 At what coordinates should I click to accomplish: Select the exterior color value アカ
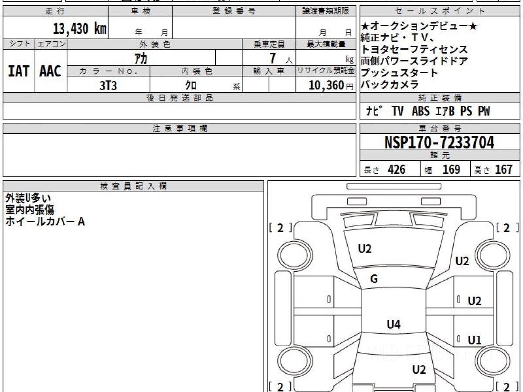click(x=141, y=58)
